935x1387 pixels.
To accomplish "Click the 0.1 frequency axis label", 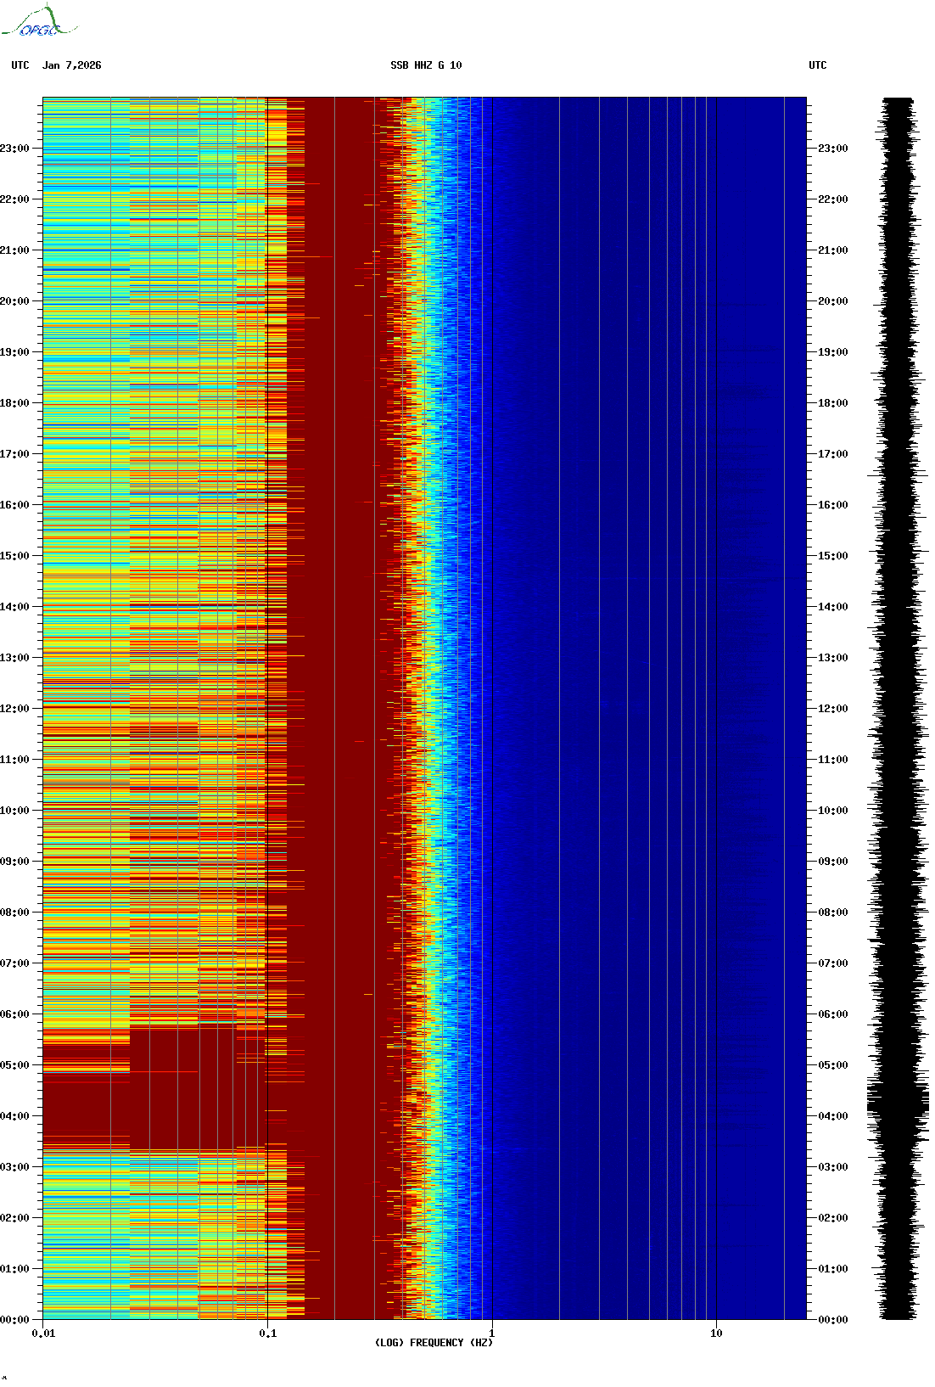I will 267,1334.
